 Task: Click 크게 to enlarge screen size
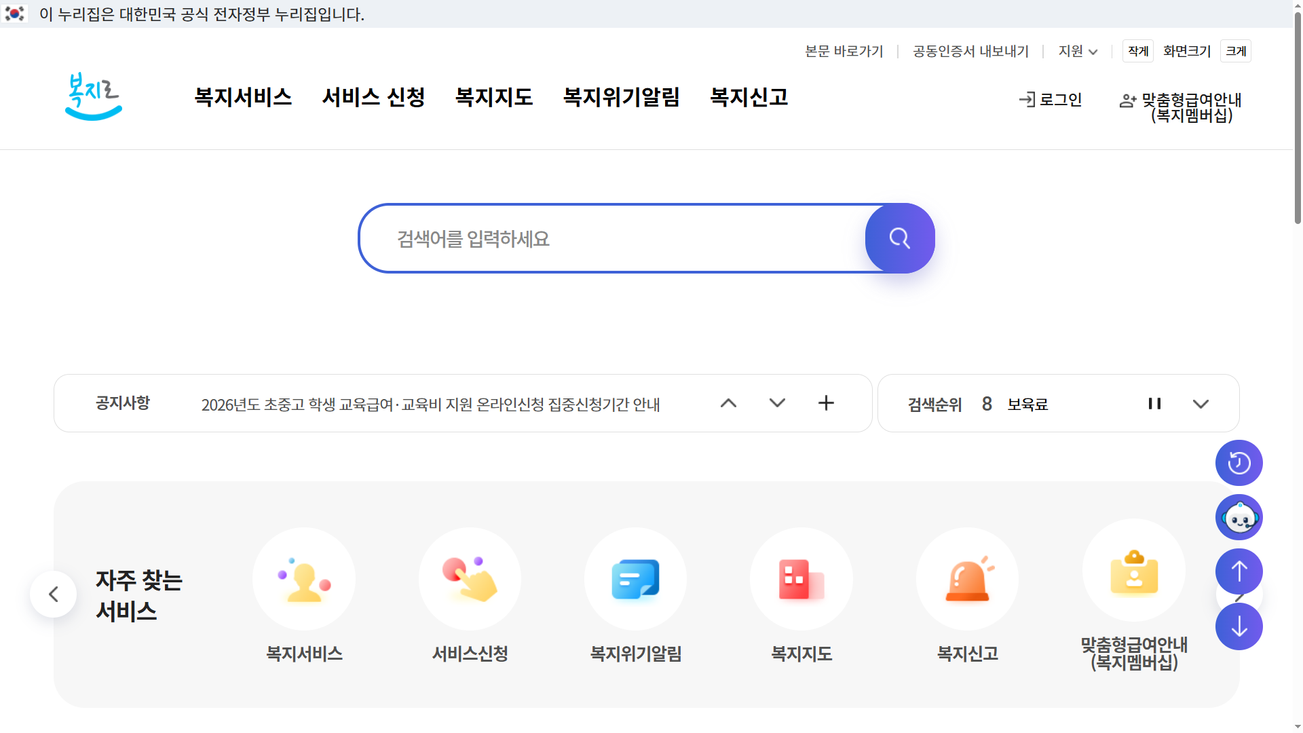(1235, 50)
